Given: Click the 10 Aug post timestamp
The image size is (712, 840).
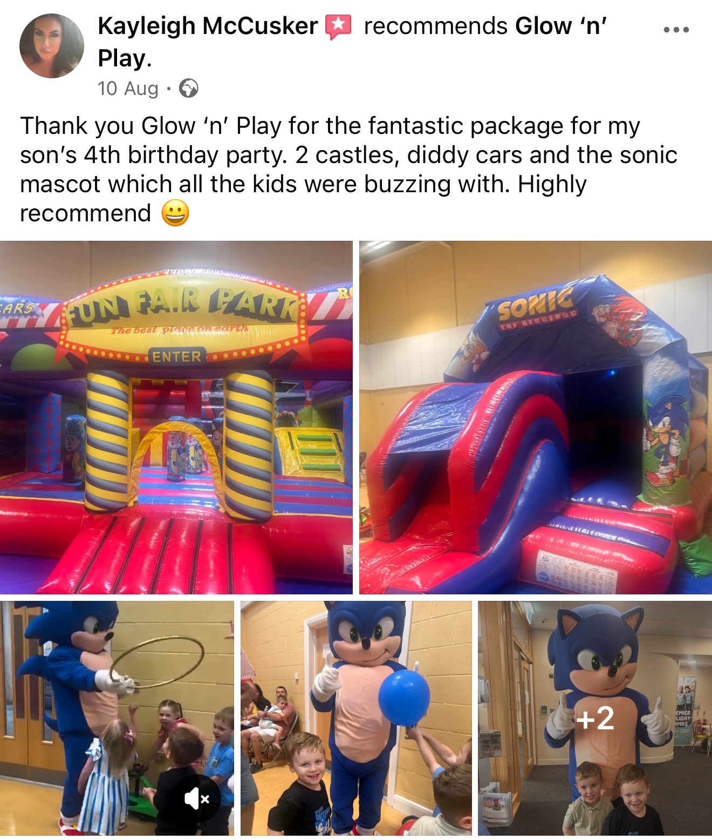Looking at the screenshot, I should (128, 88).
